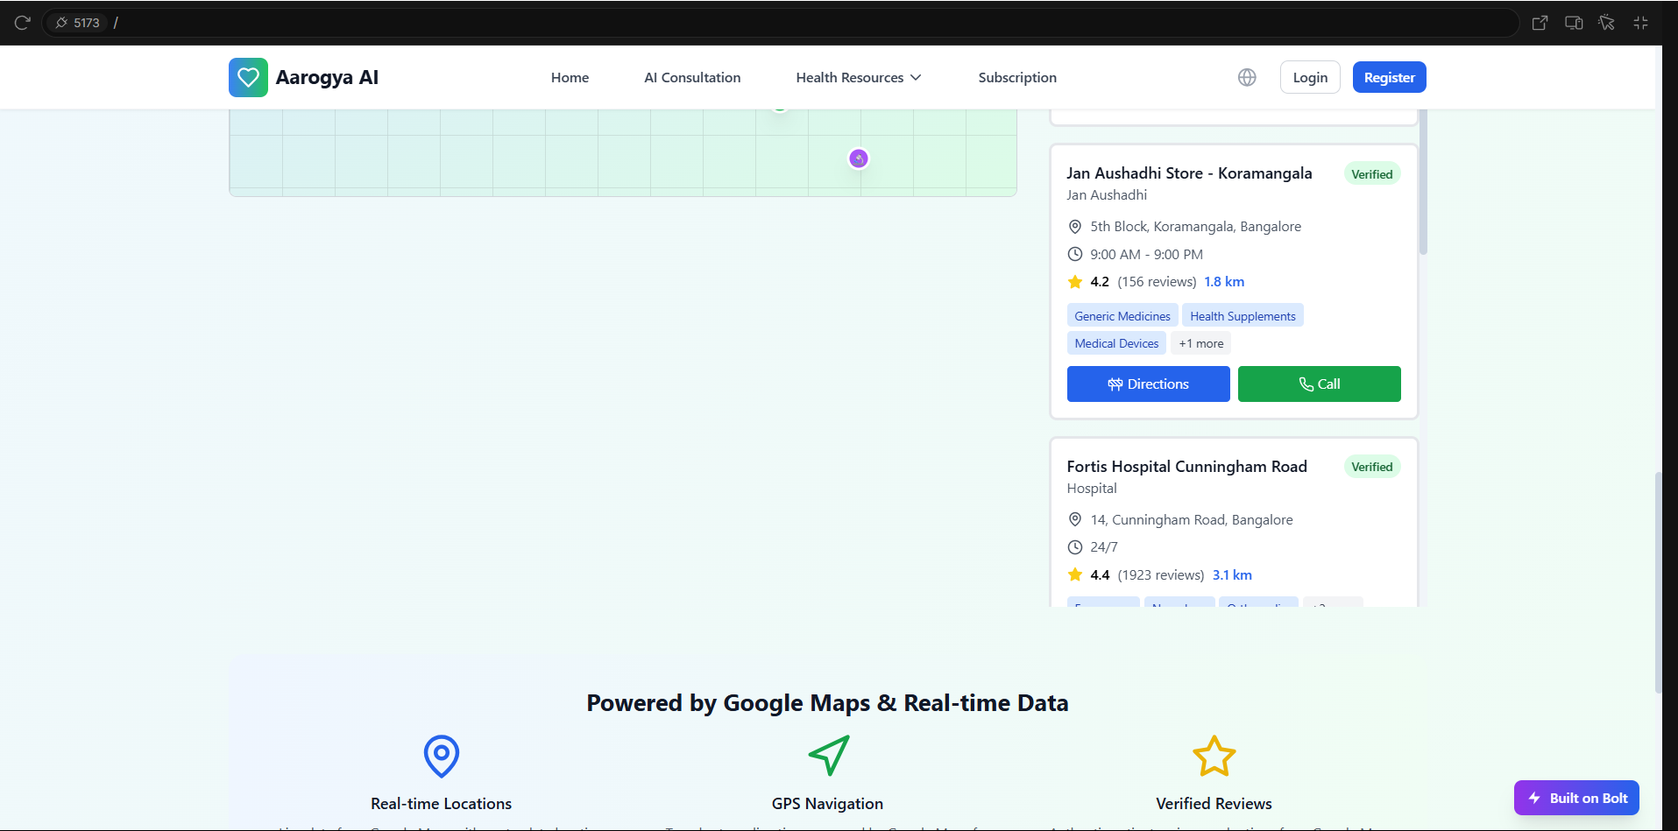Expand the Health Resources menu
The image size is (1678, 831).
click(x=859, y=77)
